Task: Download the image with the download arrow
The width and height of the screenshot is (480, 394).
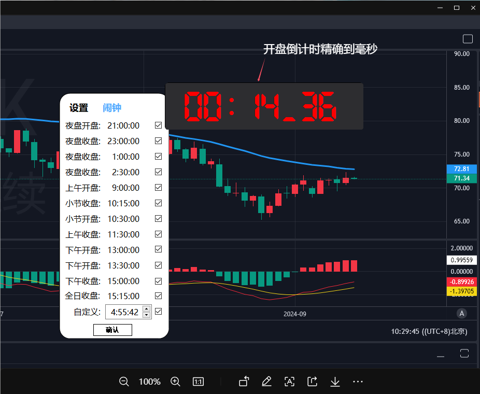Action: click(335, 382)
